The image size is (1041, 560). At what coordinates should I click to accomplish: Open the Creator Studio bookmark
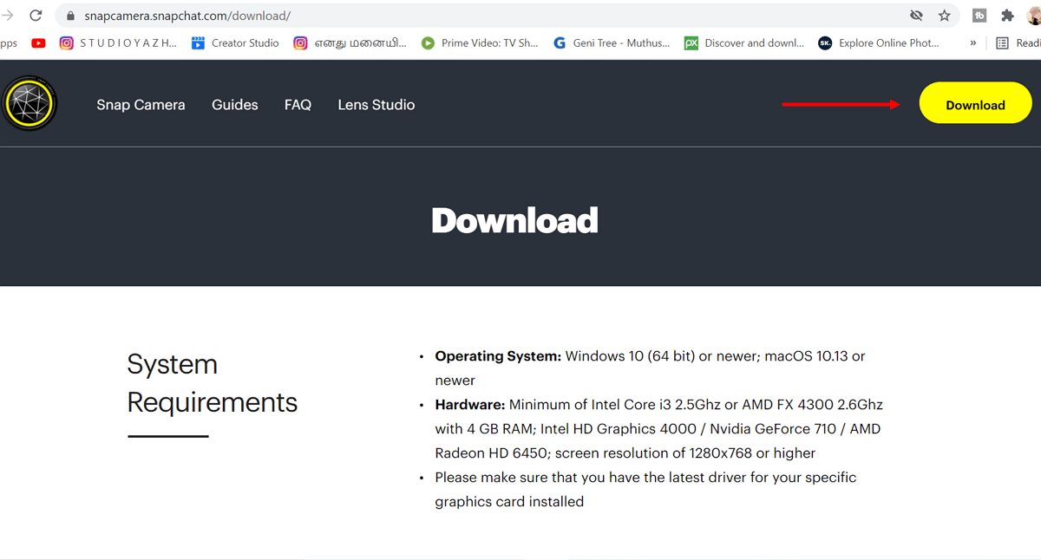[x=235, y=42]
